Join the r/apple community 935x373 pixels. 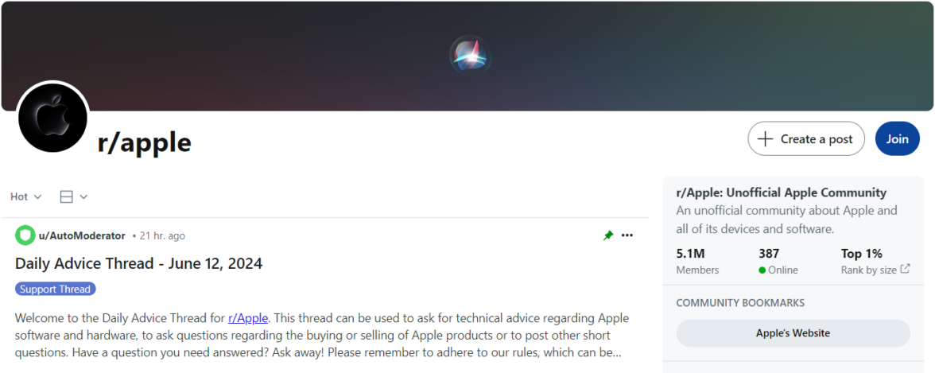click(897, 139)
